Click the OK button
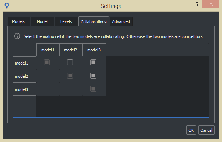This screenshot has height=142, width=222. 191,130
